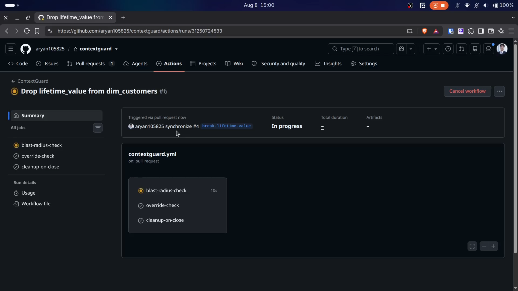Click the browser forward arrow

pyautogui.click(x=17, y=31)
